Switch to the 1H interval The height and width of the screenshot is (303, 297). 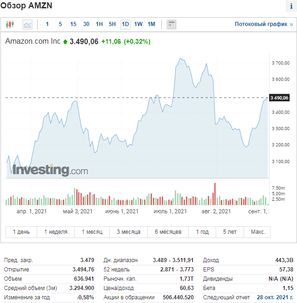point(99,24)
